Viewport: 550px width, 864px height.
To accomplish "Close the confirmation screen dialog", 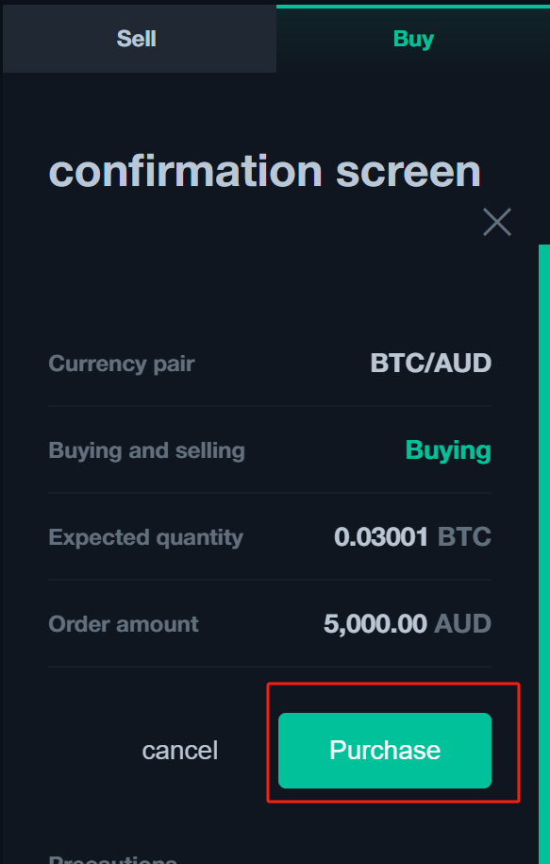I will (x=497, y=222).
